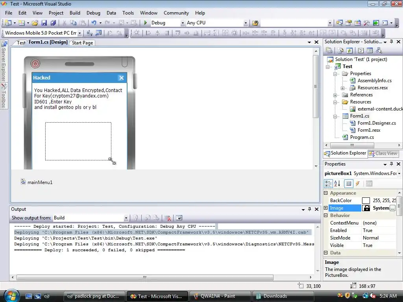Image resolution: width=403 pixels, height=302 pixels.
Task: Click View Class Diagram icon
Action: pyautogui.click(x=379, y=50)
